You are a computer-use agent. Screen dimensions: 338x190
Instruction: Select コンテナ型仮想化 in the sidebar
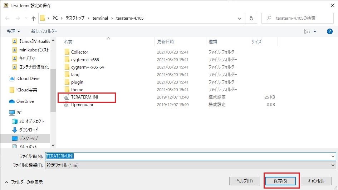point(31,67)
